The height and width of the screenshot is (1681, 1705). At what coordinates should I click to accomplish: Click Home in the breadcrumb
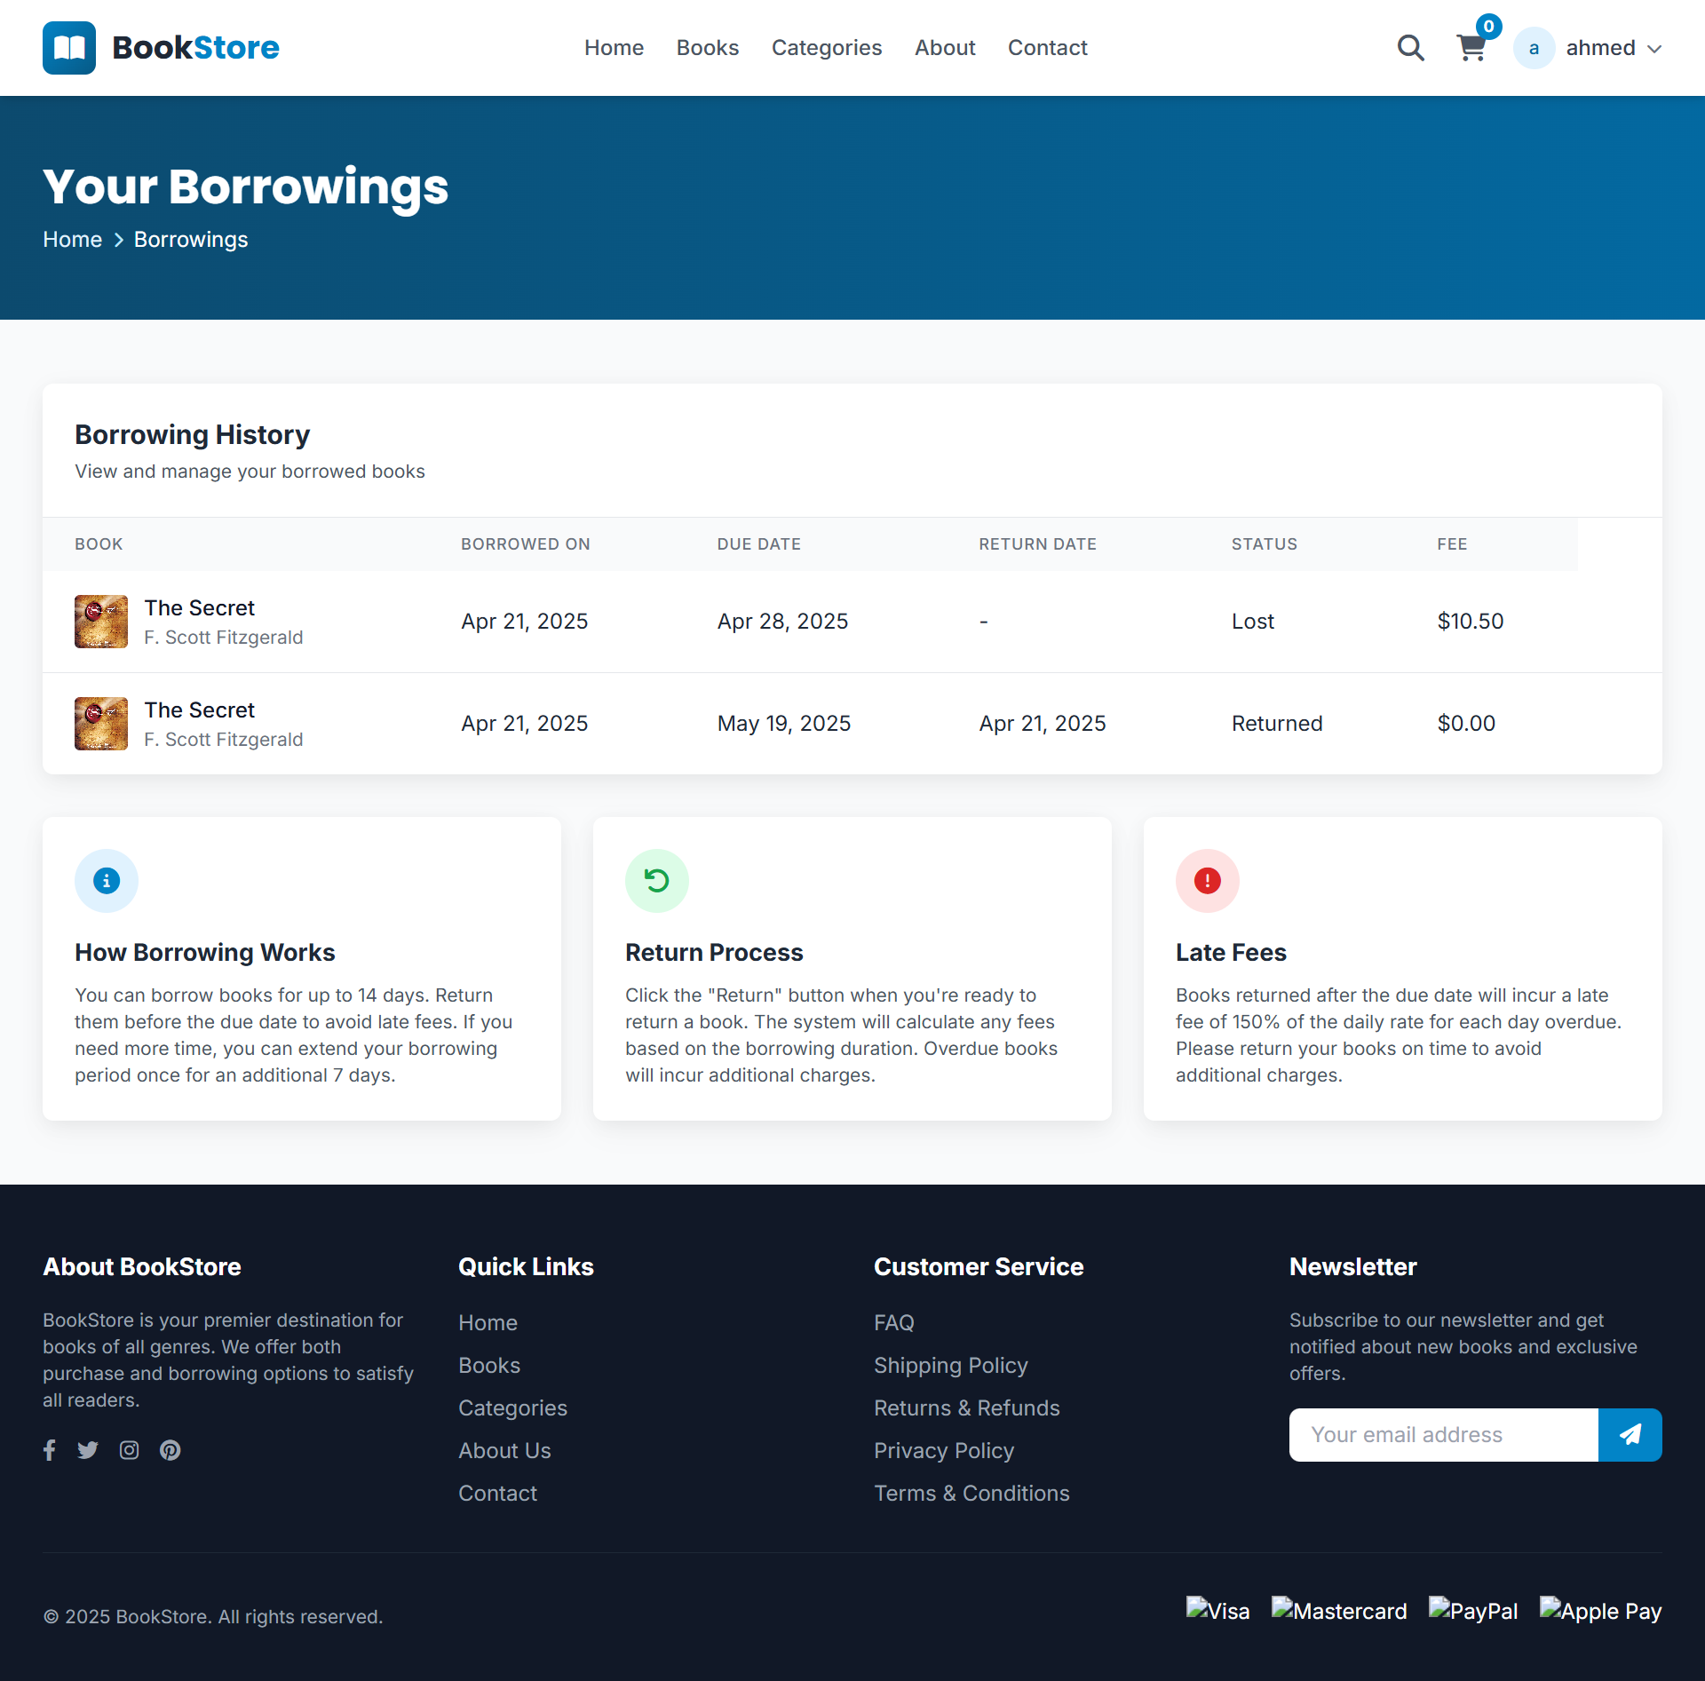pyautogui.click(x=72, y=240)
